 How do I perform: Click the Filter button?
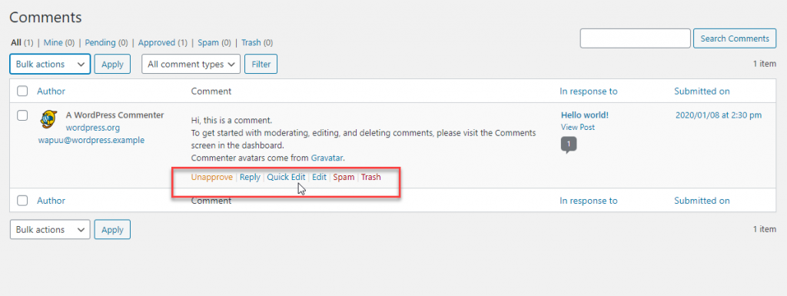(261, 65)
